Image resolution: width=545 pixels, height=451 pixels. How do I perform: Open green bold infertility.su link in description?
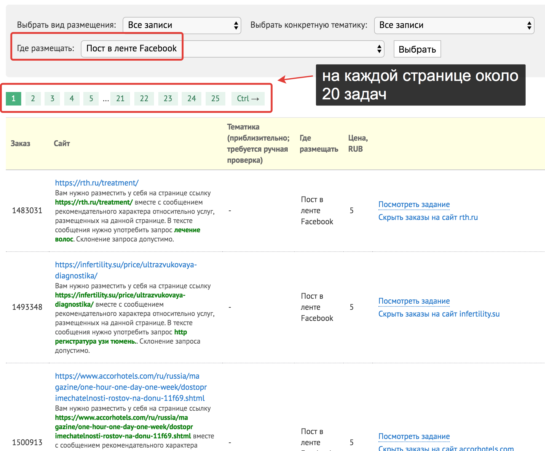tap(120, 300)
